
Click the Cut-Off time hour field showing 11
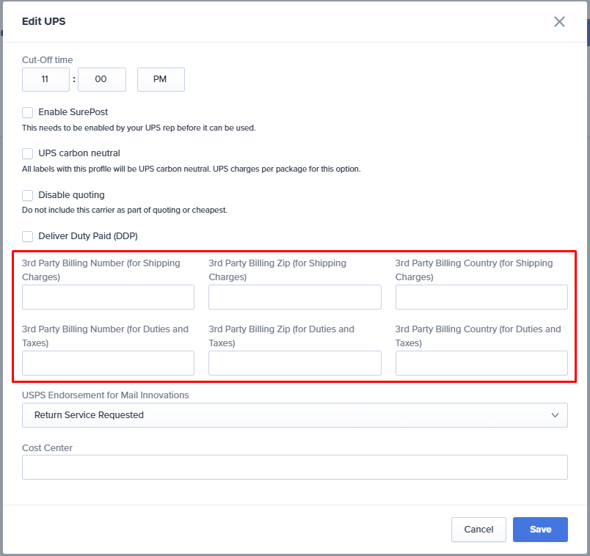[45, 79]
